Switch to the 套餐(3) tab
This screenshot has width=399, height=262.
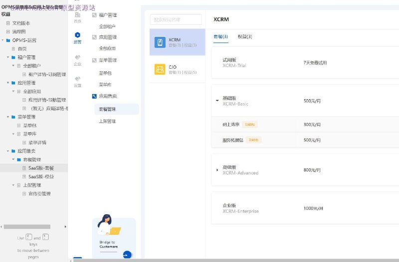coord(220,36)
